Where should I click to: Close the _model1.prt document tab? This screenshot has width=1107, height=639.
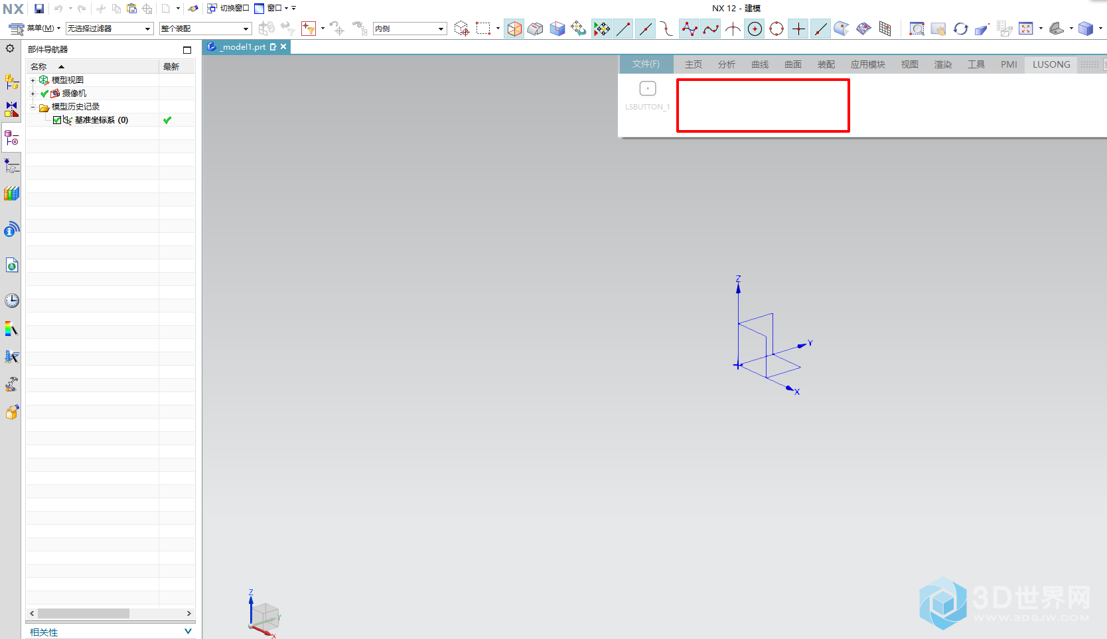(283, 46)
